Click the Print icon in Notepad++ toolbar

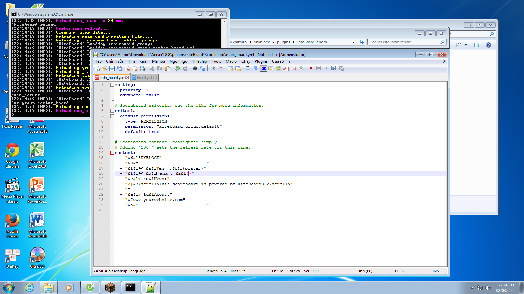[x=142, y=68]
